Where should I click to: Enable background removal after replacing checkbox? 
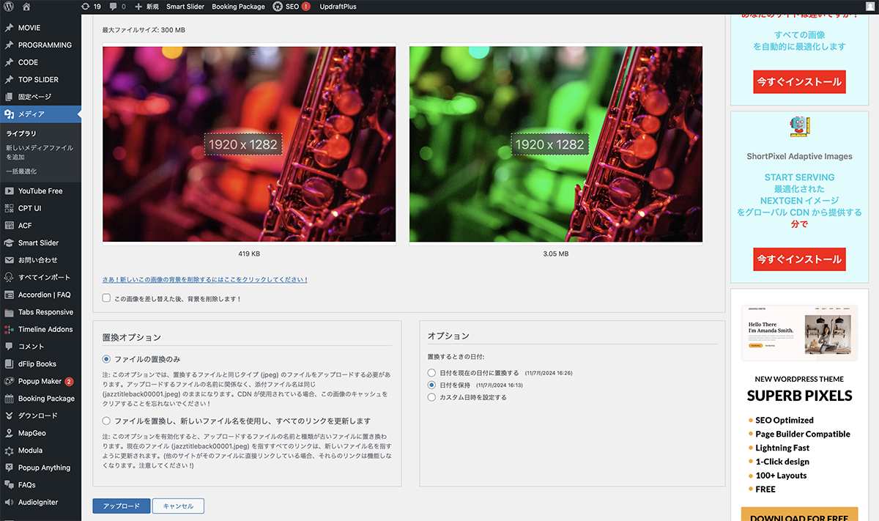click(x=107, y=298)
